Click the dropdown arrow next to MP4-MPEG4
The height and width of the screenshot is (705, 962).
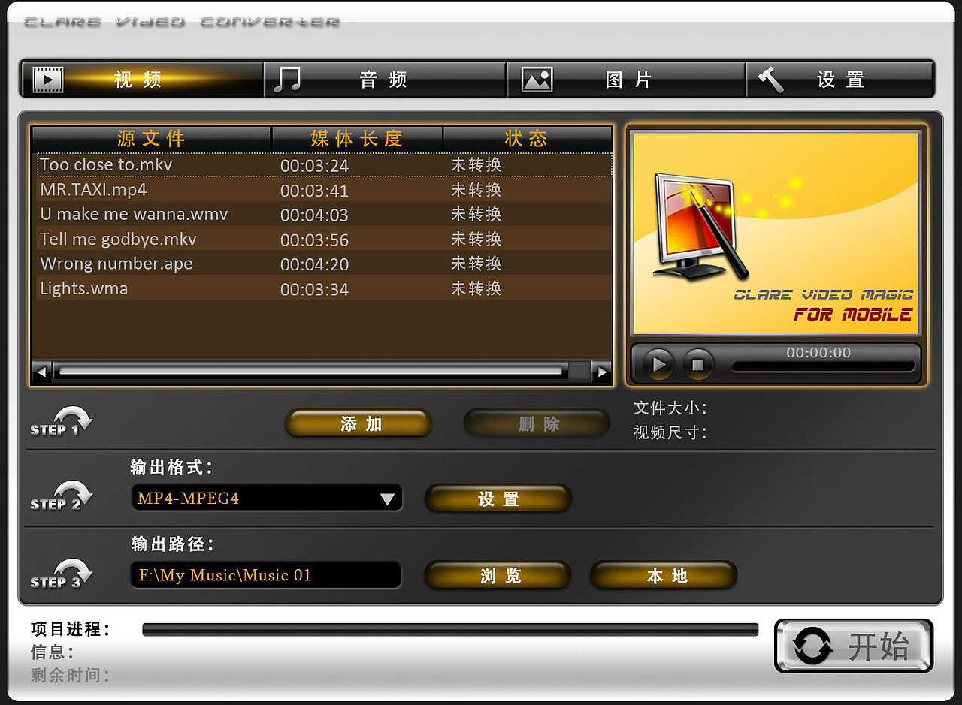point(388,498)
